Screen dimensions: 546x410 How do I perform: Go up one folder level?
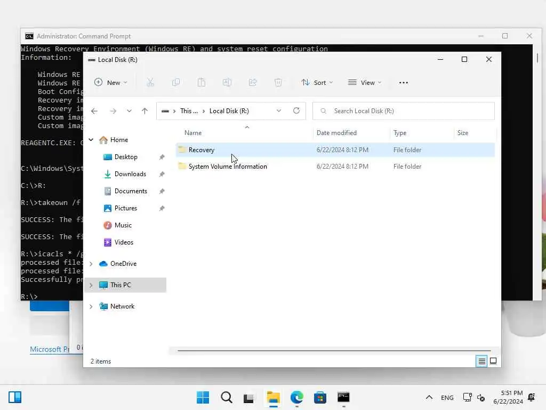coord(145,111)
